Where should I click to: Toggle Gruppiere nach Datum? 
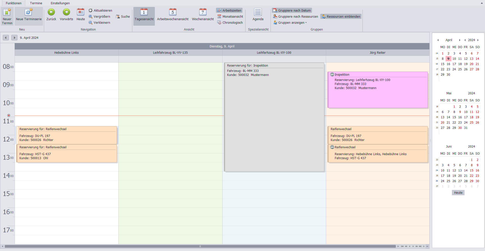point(292,10)
